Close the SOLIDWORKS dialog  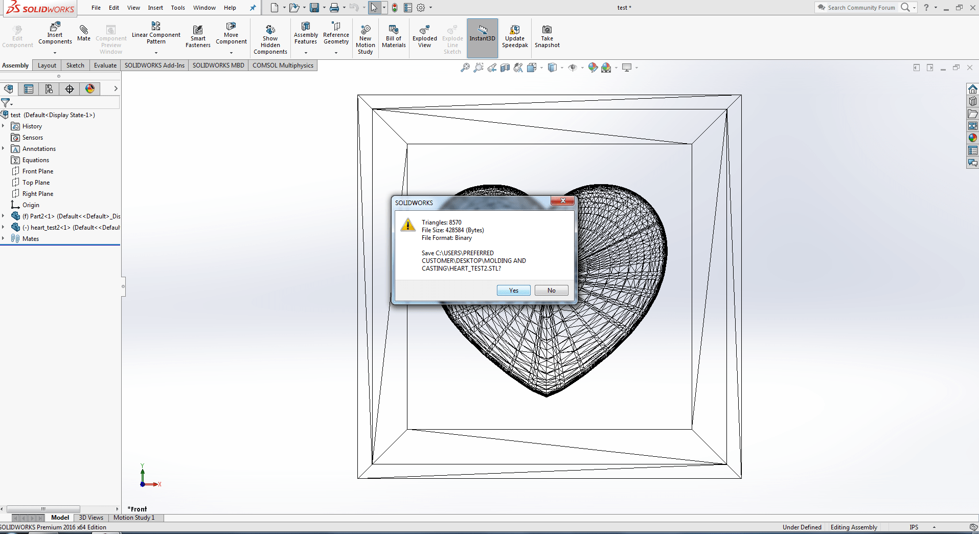[x=562, y=201]
